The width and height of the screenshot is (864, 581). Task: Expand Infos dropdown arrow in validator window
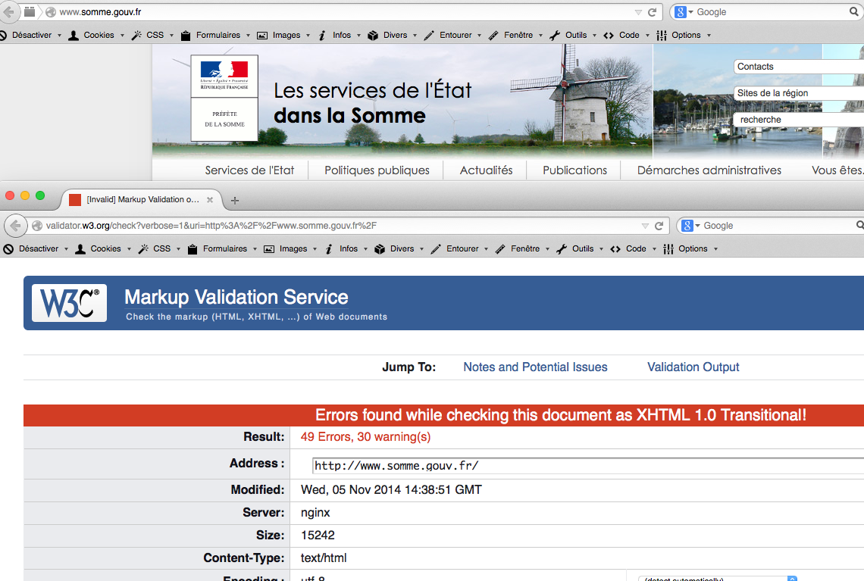[365, 249]
